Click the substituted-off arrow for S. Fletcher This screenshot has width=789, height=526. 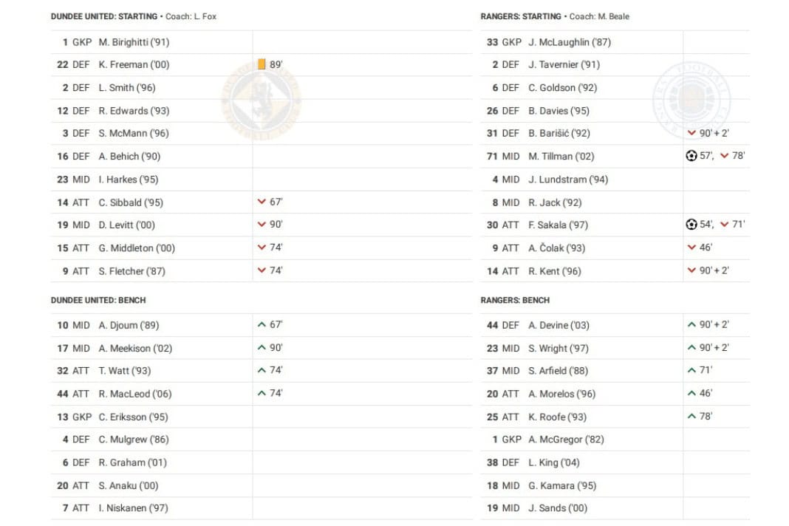pyautogui.click(x=262, y=270)
